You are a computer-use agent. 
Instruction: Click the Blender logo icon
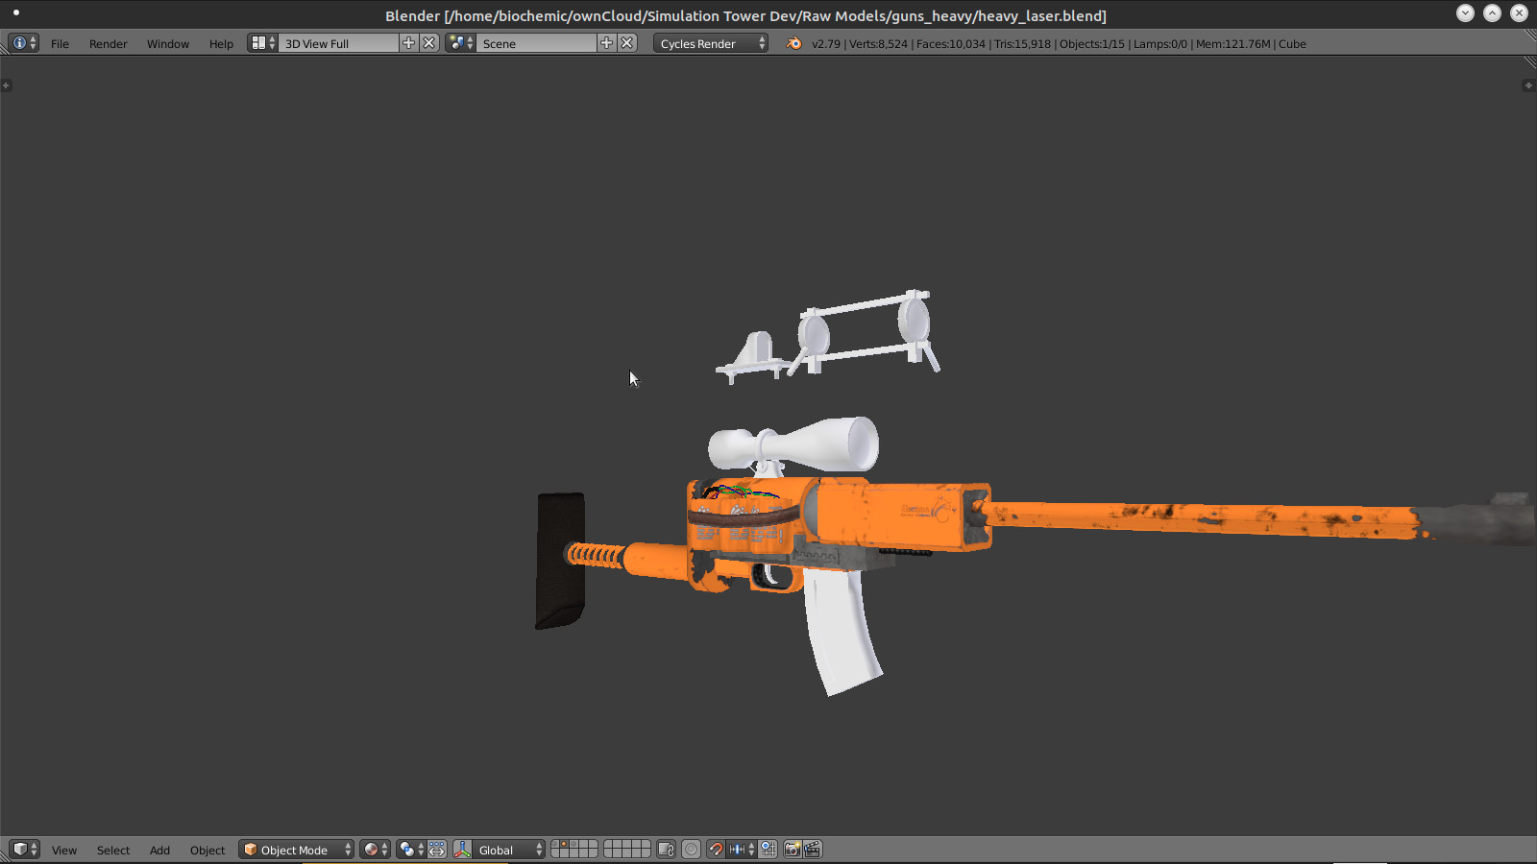tap(793, 43)
